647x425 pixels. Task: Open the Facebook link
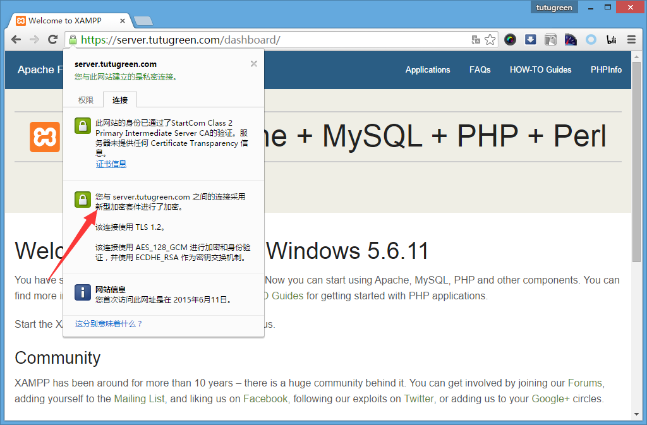[265, 399]
